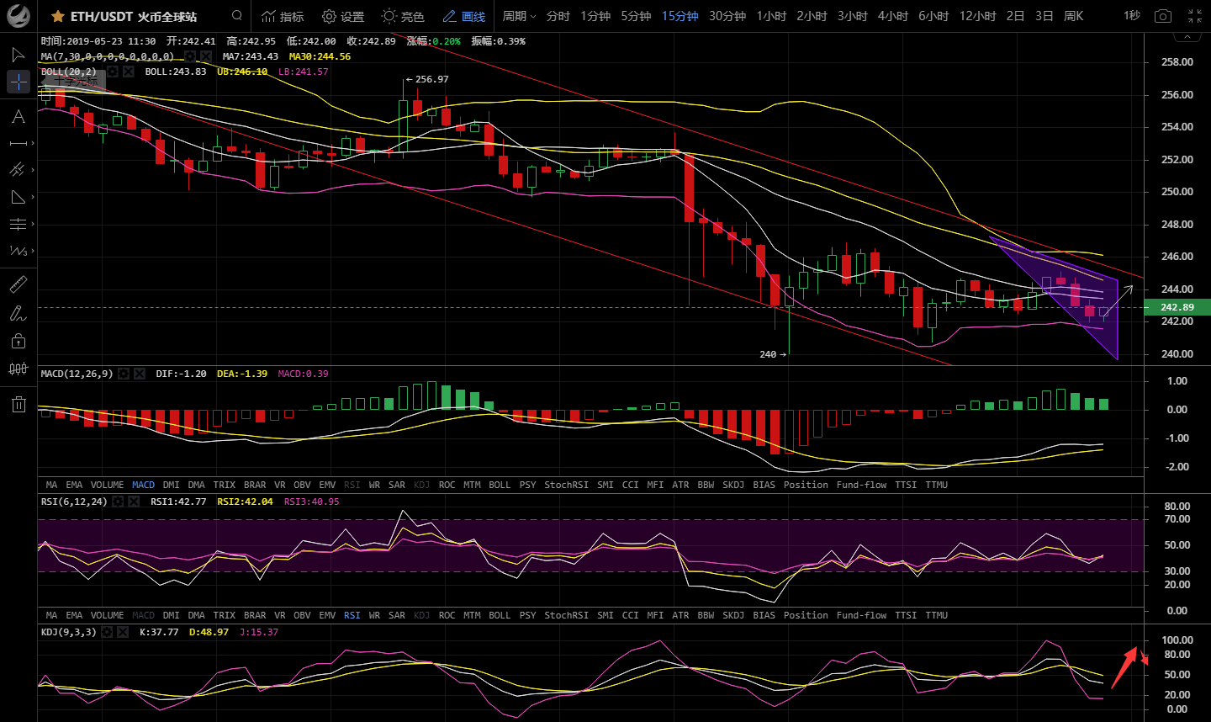This screenshot has height=722, width=1211.
Task: Switch to the 2日 timeframe
Action: click(x=1015, y=17)
